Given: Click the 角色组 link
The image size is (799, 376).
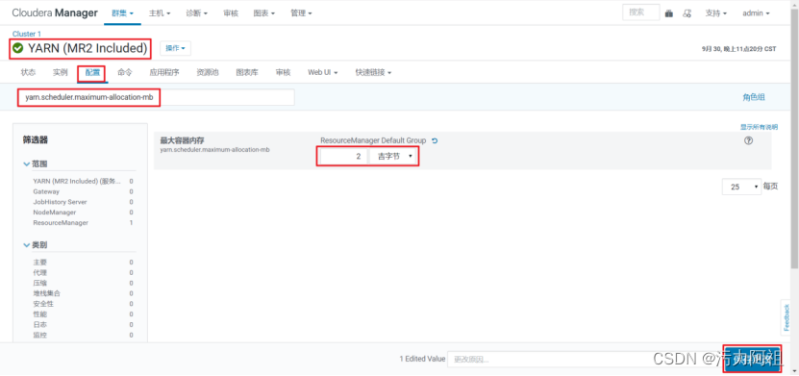Looking at the screenshot, I should click(754, 97).
